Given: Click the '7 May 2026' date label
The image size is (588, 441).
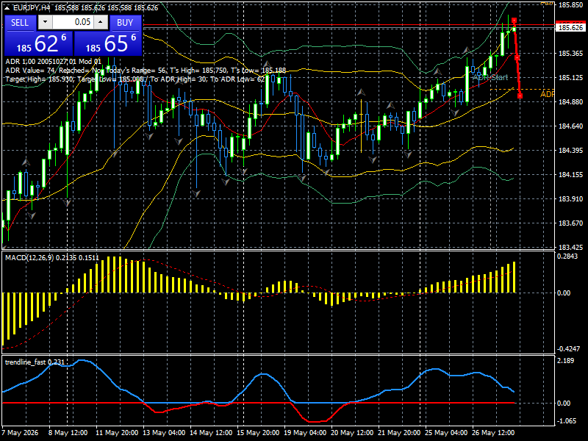Looking at the screenshot, I should pyautogui.click(x=20, y=433).
